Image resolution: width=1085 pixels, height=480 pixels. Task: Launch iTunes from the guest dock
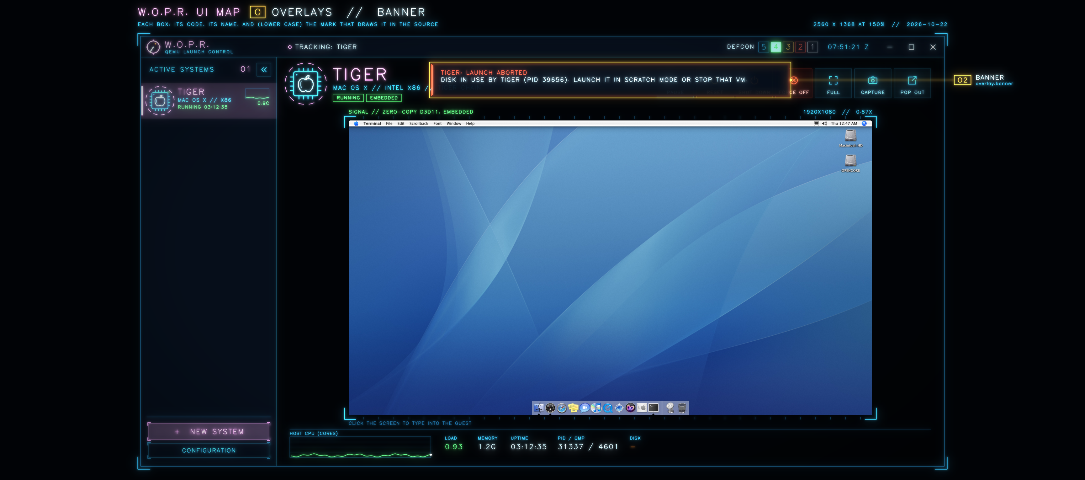pos(596,408)
